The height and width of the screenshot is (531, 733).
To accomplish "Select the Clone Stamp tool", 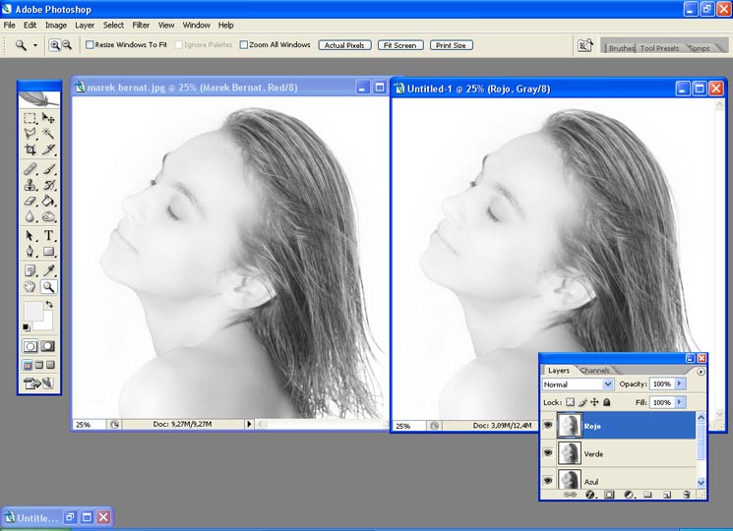I will tap(31, 185).
